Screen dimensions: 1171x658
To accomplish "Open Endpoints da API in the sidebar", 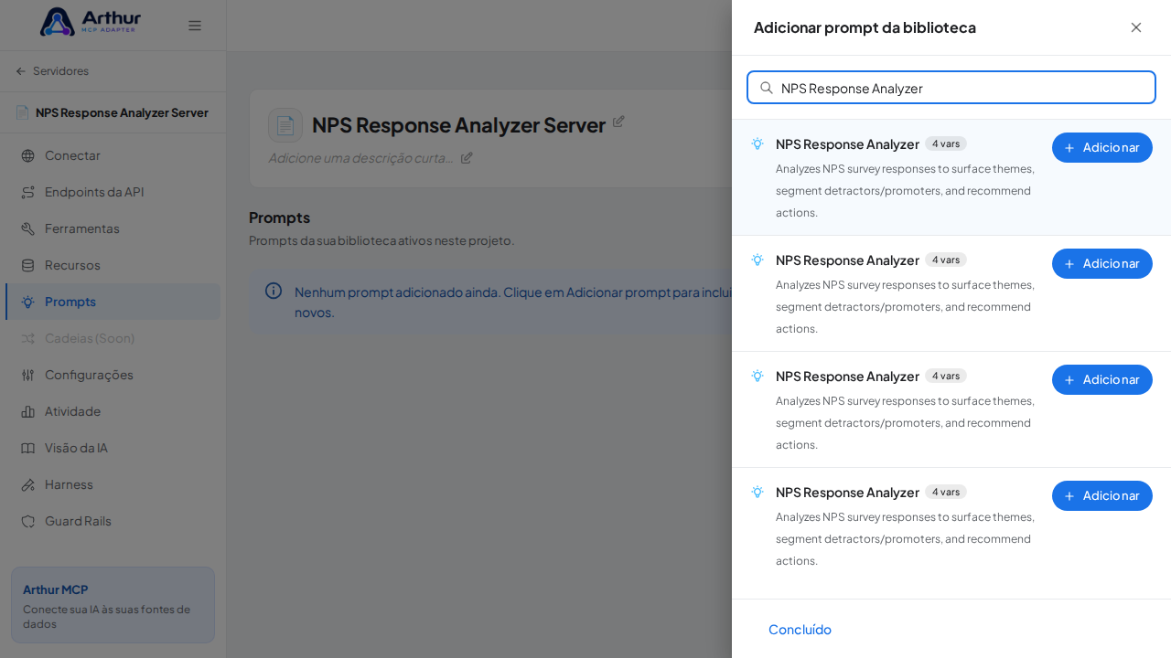I will point(113,192).
